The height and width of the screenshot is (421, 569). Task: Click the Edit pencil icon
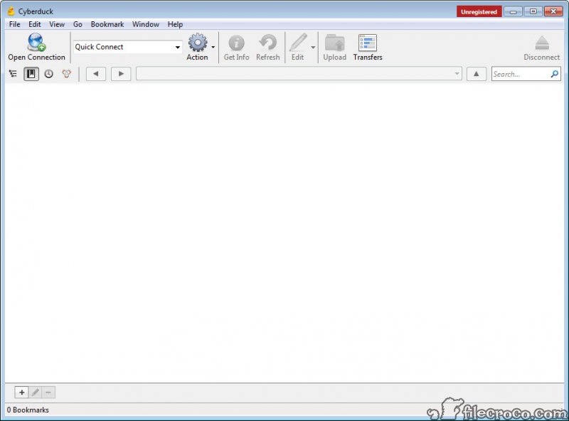[298, 43]
